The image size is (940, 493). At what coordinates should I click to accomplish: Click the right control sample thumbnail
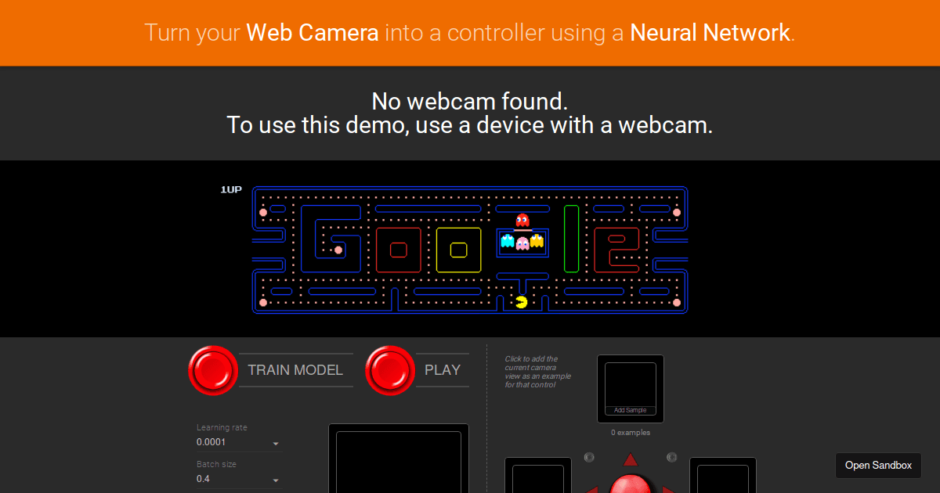[722, 475]
